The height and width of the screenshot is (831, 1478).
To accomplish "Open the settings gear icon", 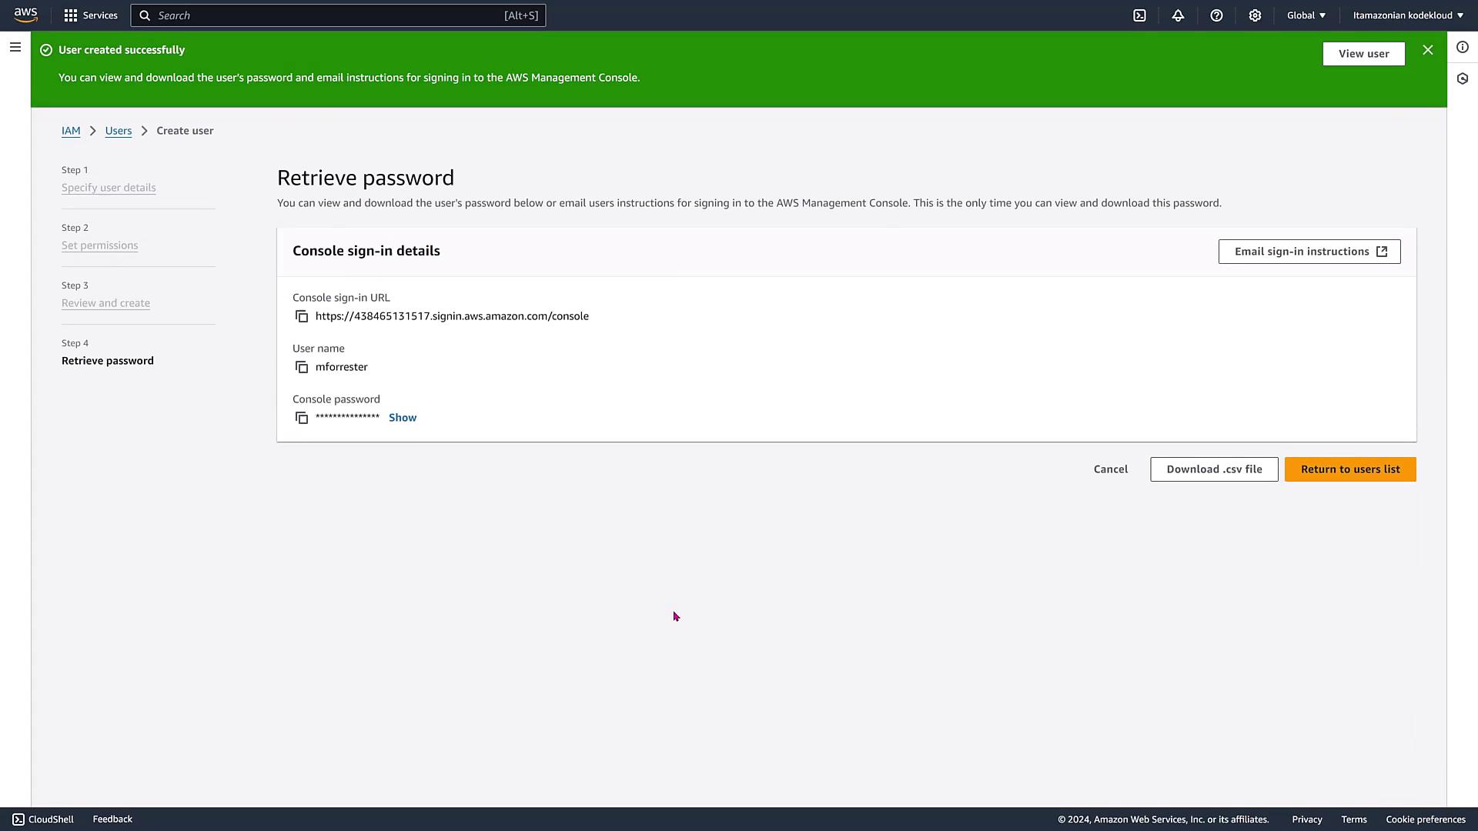I will click(x=1255, y=15).
